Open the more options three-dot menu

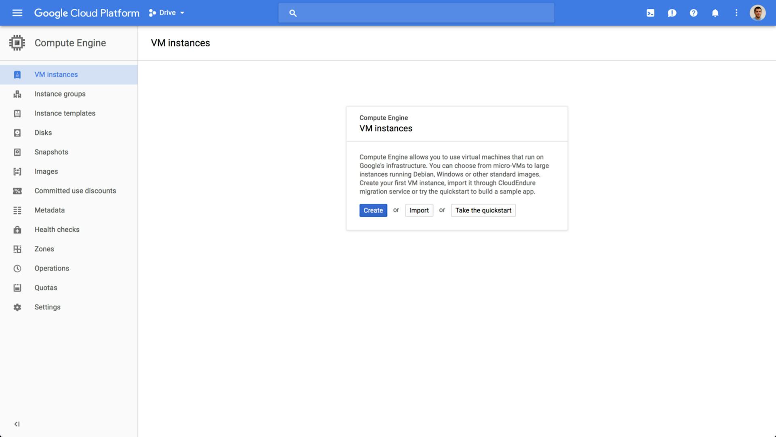(x=736, y=13)
